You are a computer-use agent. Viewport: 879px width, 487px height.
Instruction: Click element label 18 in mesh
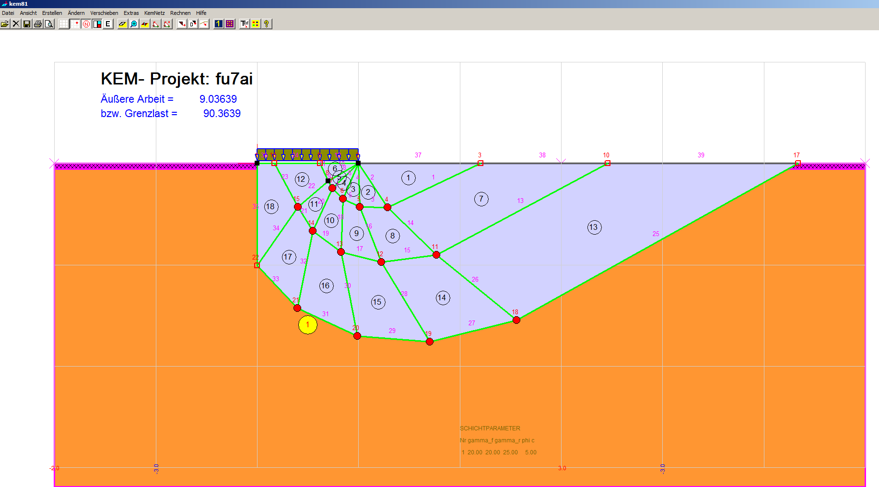click(271, 207)
